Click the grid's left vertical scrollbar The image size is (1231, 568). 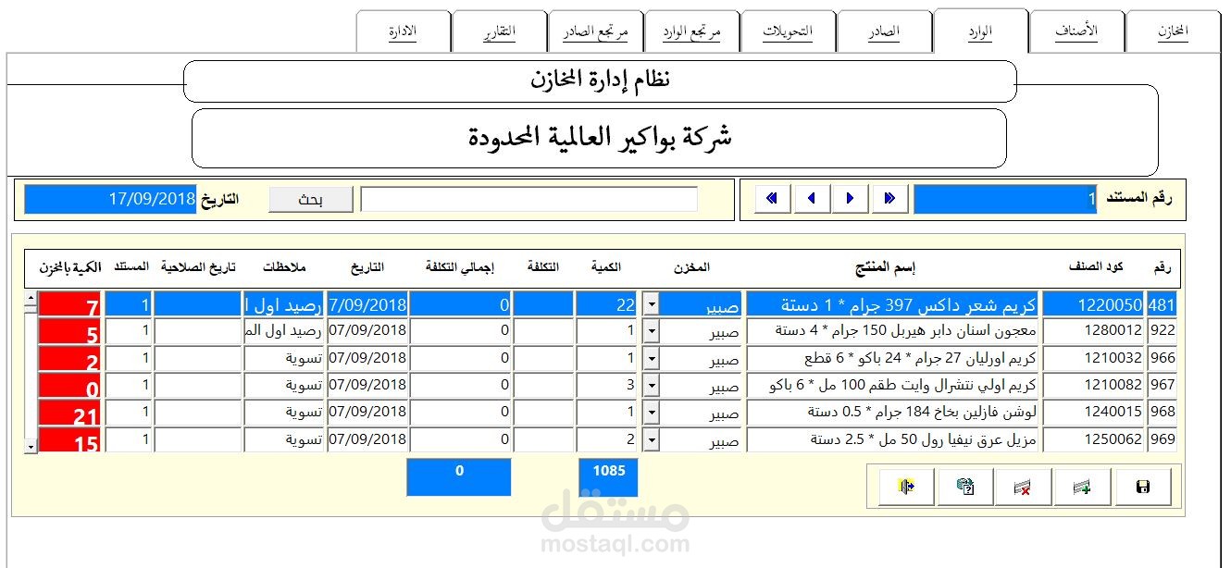point(31,370)
